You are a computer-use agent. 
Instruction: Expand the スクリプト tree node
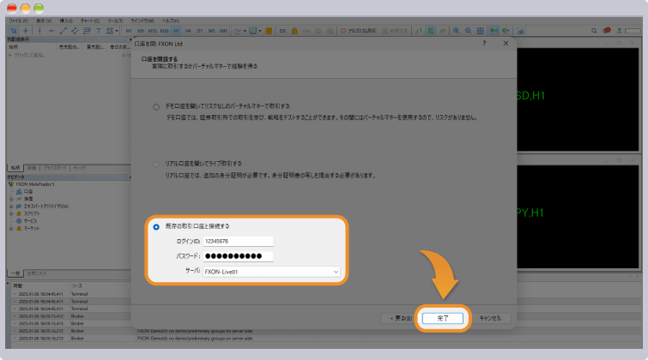tap(11, 213)
